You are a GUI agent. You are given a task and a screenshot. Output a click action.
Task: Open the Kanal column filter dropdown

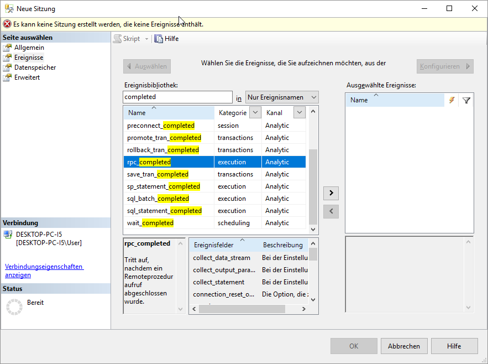299,113
